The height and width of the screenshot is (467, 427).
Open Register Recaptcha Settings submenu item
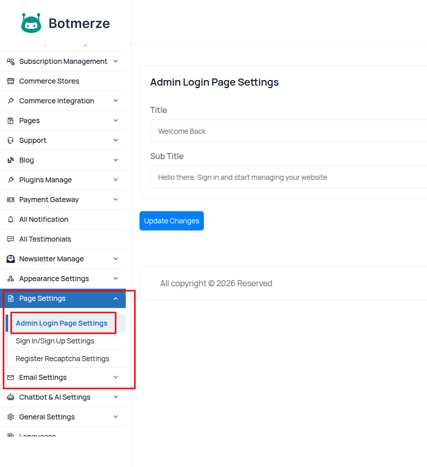pyautogui.click(x=62, y=359)
